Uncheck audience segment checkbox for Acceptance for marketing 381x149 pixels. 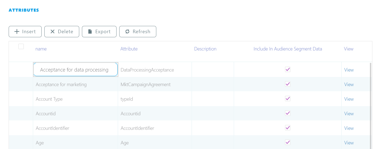tap(288, 84)
